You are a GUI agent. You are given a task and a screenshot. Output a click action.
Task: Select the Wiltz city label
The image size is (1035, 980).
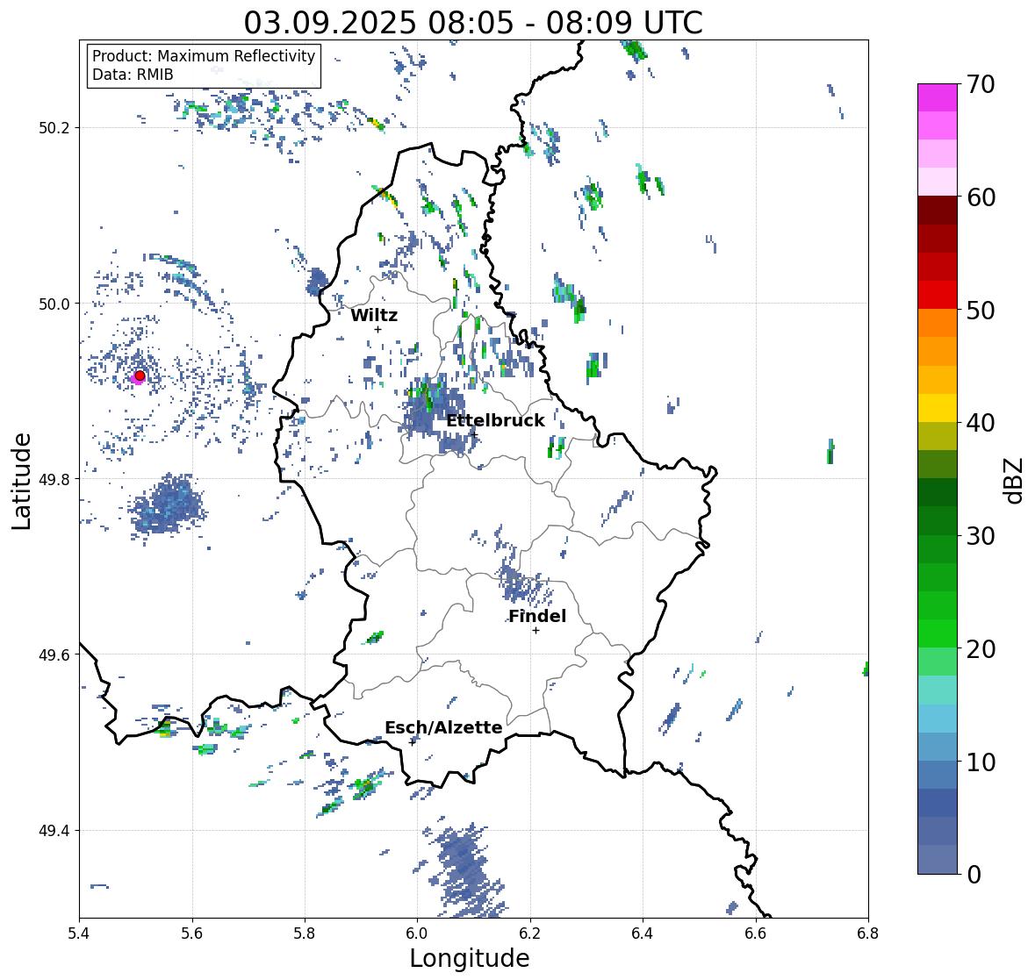[374, 315]
